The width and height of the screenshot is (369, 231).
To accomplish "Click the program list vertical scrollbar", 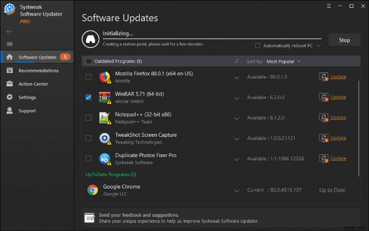I will pyautogui.click(x=359, y=128).
